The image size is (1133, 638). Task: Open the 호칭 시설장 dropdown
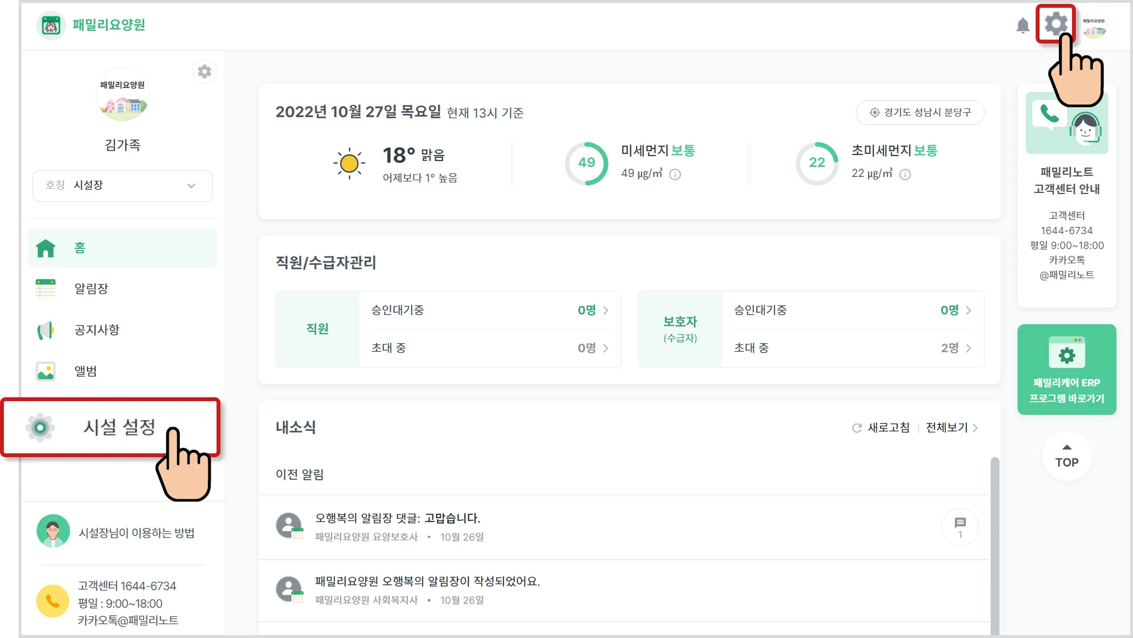tap(122, 186)
